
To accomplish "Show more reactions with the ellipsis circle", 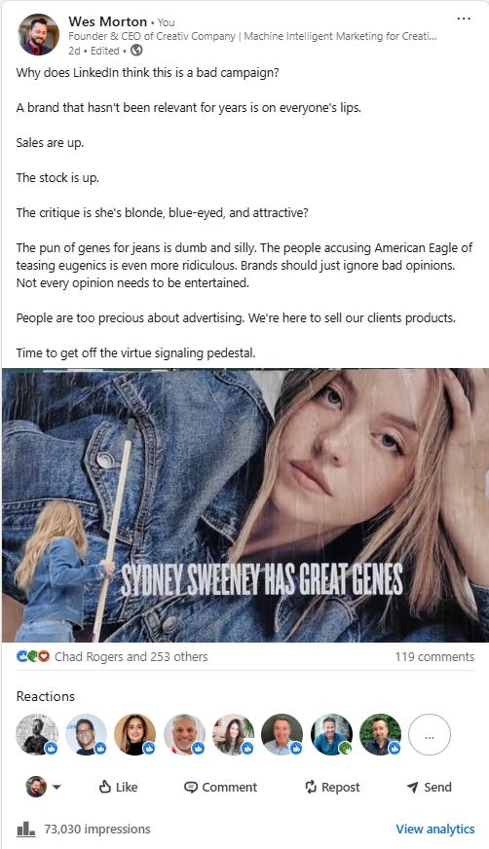I will (430, 735).
